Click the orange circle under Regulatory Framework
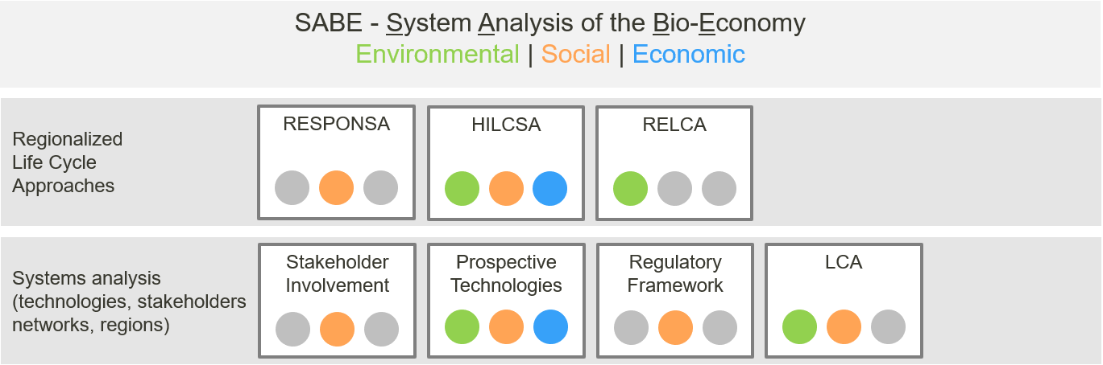This screenshot has height=365, width=1103. 675,328
